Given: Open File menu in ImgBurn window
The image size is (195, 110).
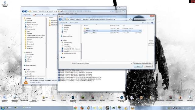Looking at the screenshot, I should pyautogui.click(x=59, y=13).
